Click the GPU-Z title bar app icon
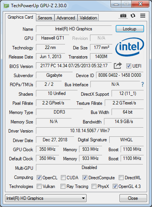 click(x=6, y=6)
